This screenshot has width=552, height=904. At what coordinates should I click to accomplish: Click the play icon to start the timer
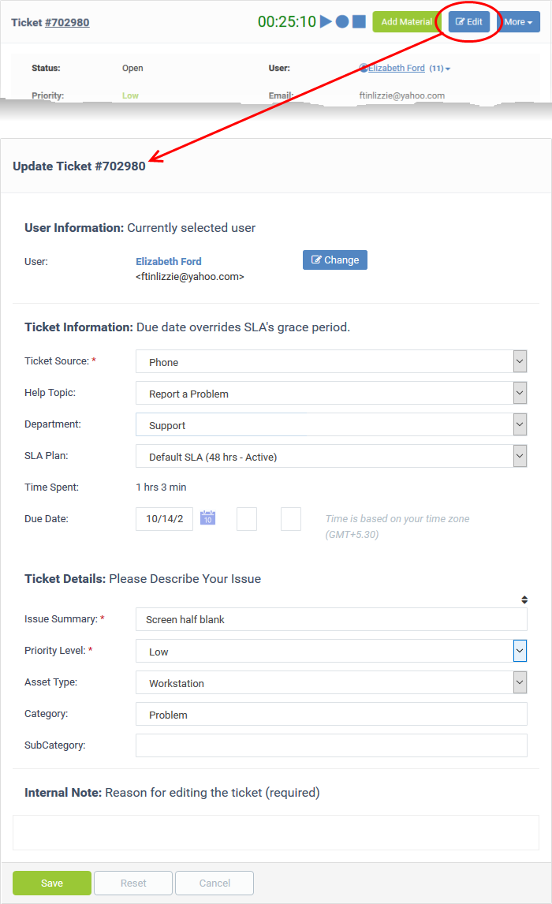(x=327, y=21)
